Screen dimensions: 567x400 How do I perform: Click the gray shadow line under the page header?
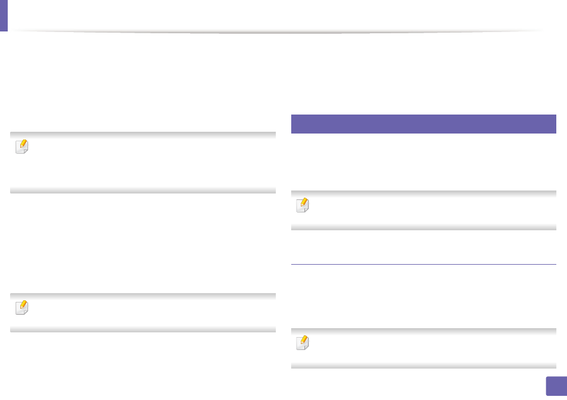(275, 32)
